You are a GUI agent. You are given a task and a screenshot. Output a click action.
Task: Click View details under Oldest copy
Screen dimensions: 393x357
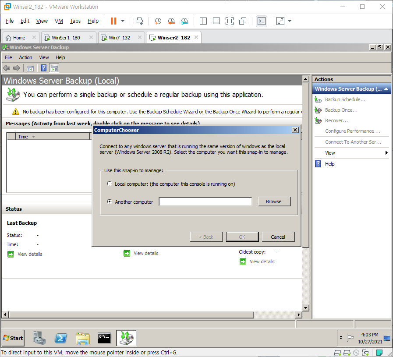[x=262, y=262]
